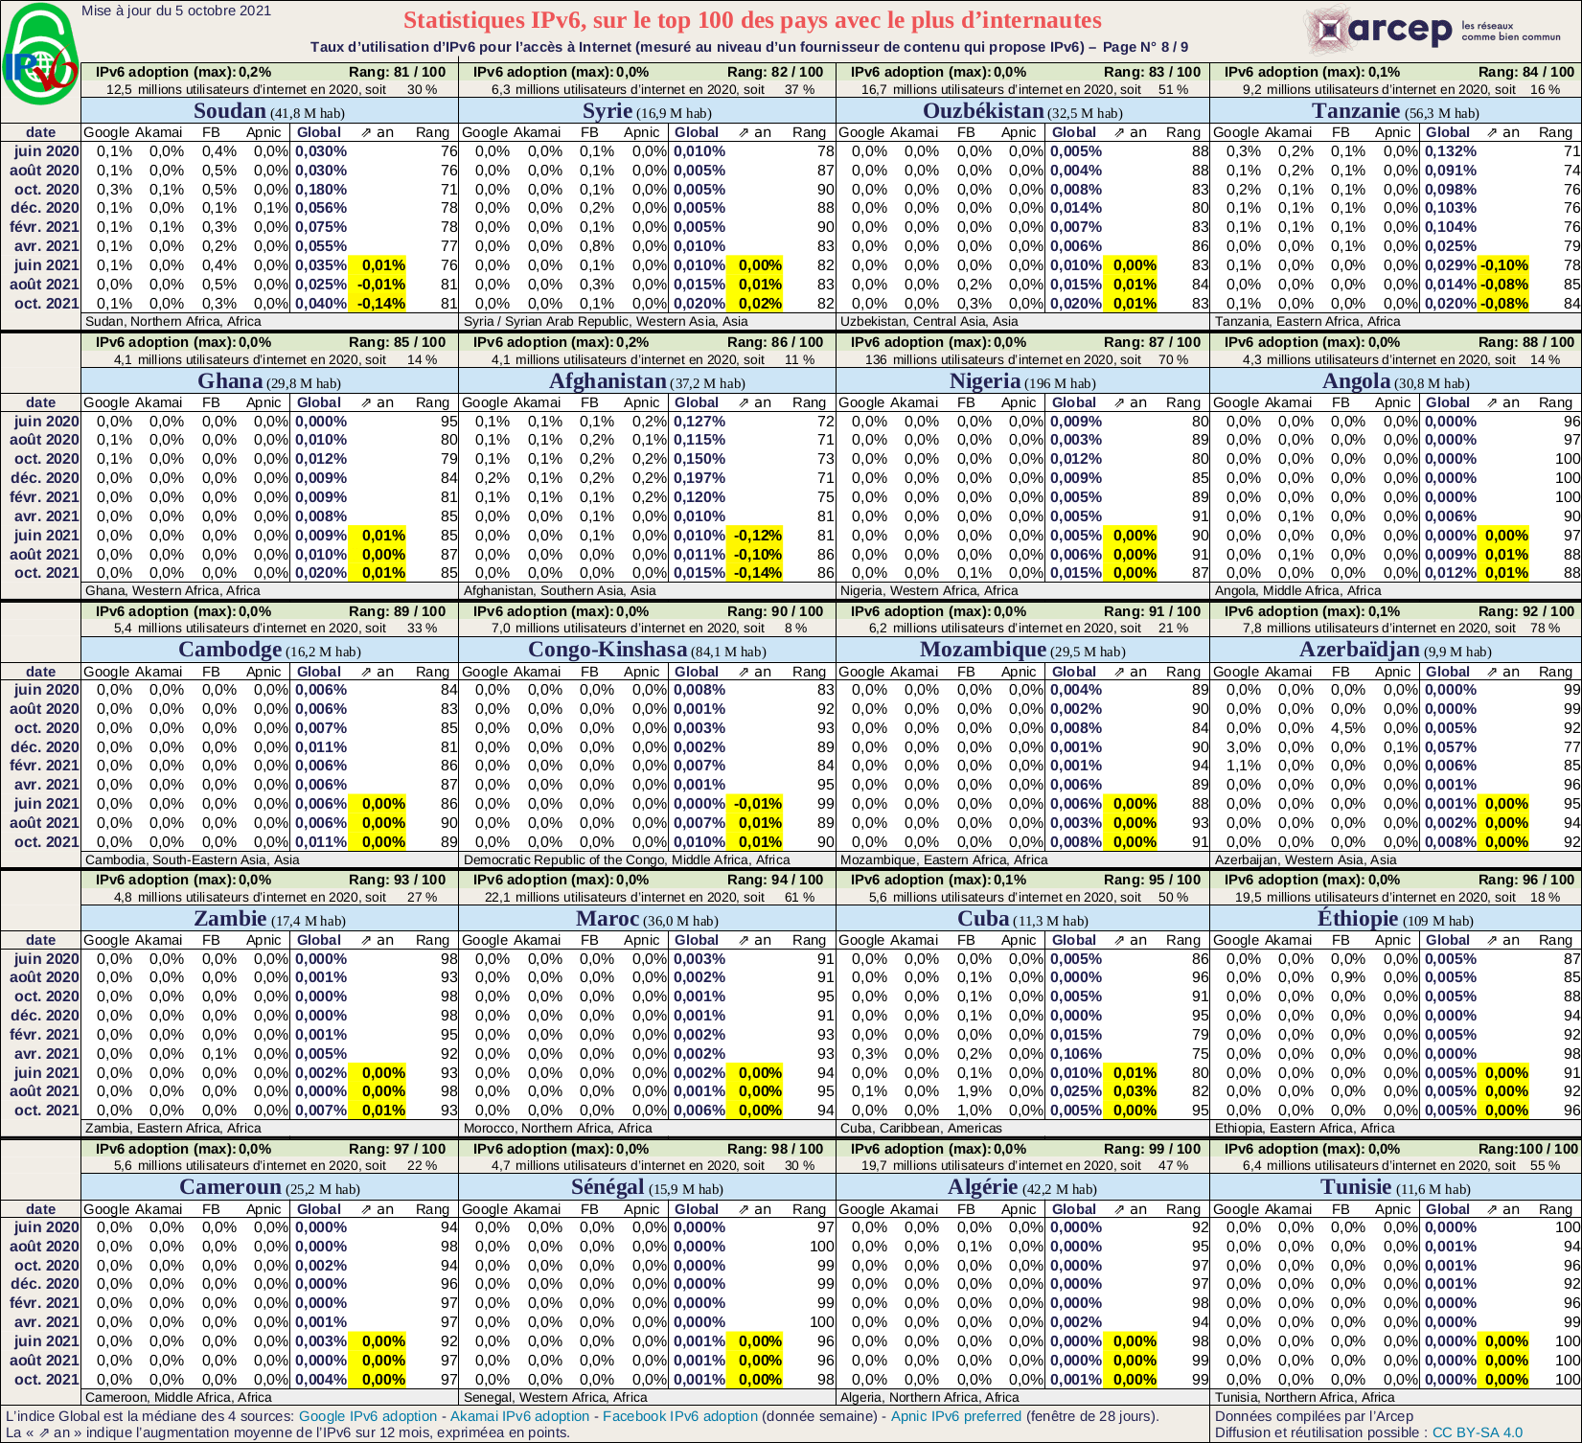Screen dimensions: 1582x1443
Task: Click the Cambodge country heading
Action: click(269, 650)
